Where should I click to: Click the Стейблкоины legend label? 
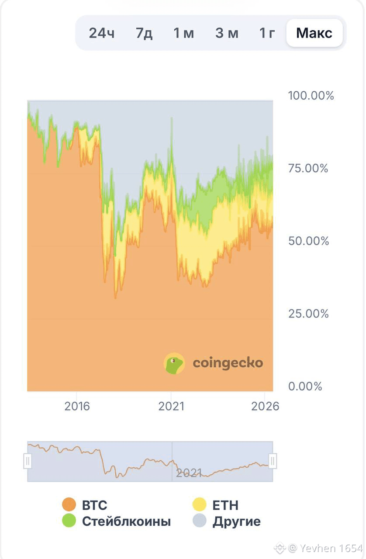(x=126, y=521)
